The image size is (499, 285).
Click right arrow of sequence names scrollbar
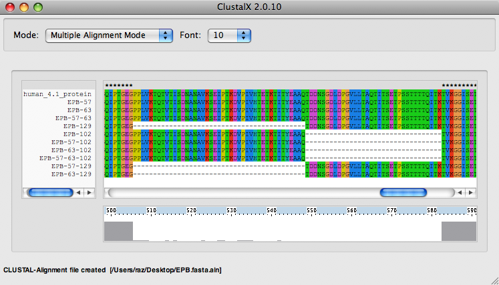[89, 192]
